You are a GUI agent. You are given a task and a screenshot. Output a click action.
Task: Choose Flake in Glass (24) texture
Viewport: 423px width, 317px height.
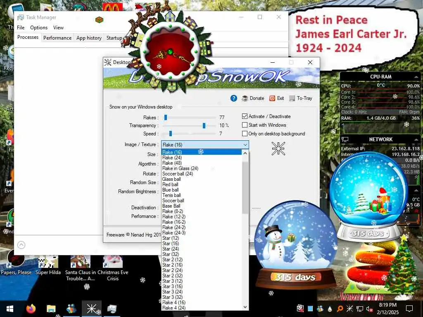coord(202,168)
